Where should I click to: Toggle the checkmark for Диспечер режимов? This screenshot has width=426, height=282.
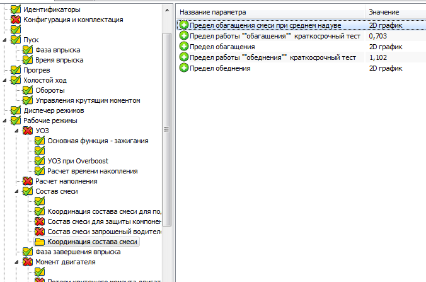pos(16,110)
